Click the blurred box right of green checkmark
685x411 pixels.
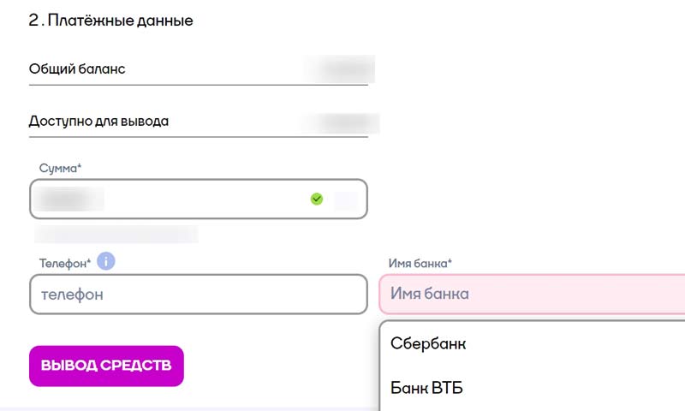click(x=346, y=200)
